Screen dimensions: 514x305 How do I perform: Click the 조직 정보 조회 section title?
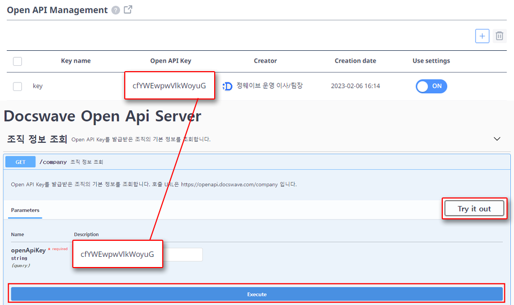click(37, 139)
